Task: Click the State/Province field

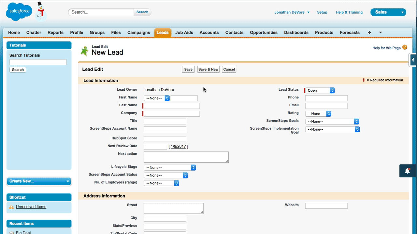Action: (x=165, y=227)
